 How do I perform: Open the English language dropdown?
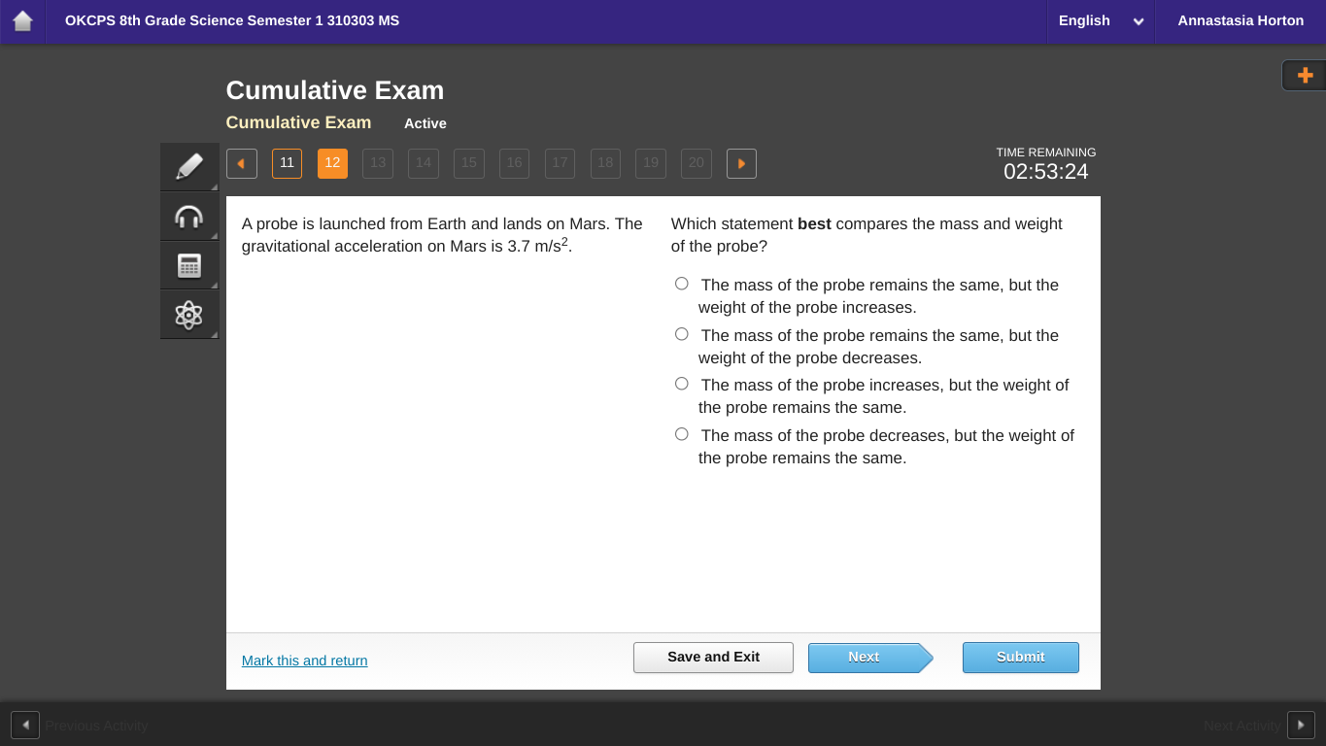[1100, 21]
